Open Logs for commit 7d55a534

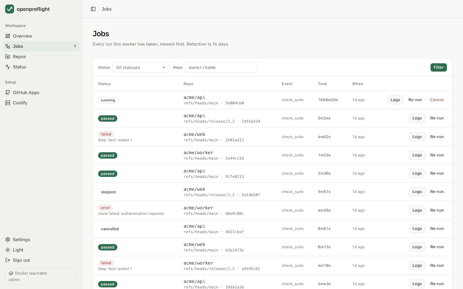pos(417,118)
